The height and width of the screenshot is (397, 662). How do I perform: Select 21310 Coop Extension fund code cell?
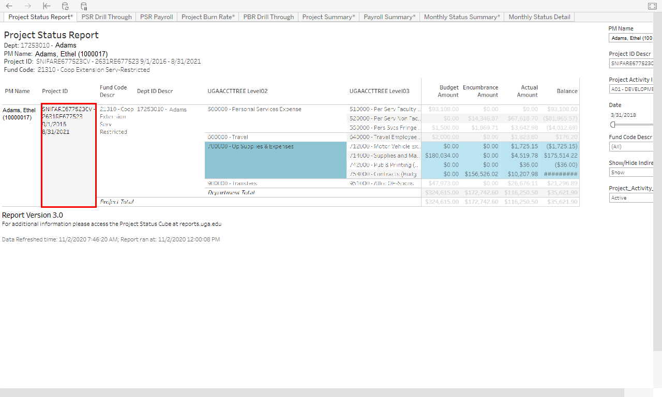point(116,120)
